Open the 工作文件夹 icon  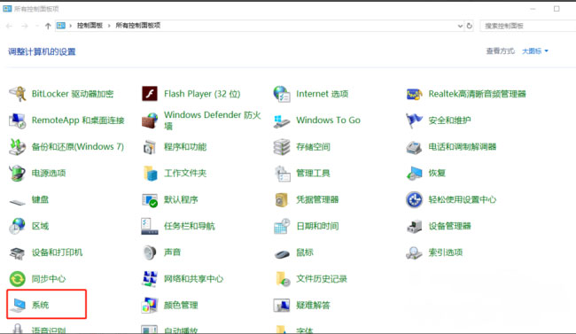click(151, 173)
